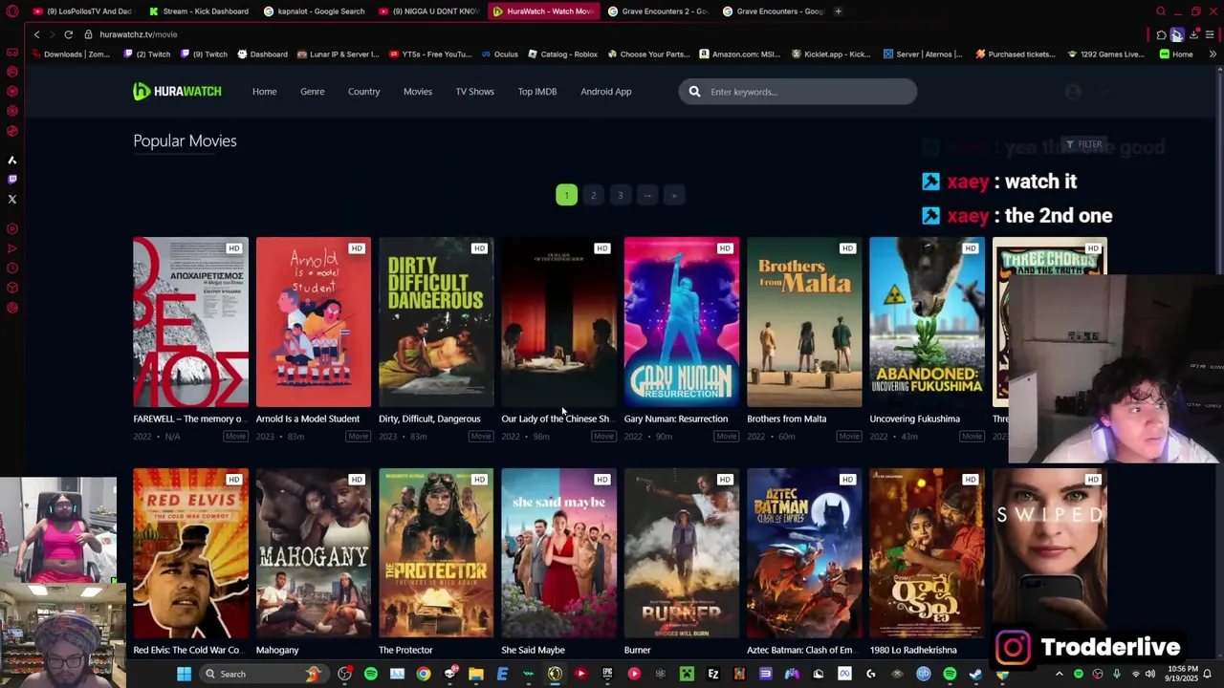This screenshot has width=1224, height=688.
Task: Add a new tab with the plus icon
Action: (x=838, y=11)
